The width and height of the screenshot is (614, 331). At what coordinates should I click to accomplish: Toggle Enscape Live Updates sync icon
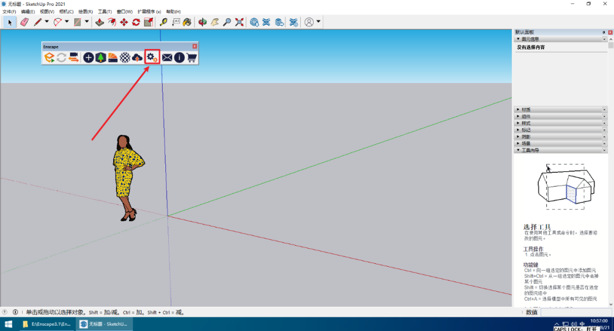coord(61,57)
